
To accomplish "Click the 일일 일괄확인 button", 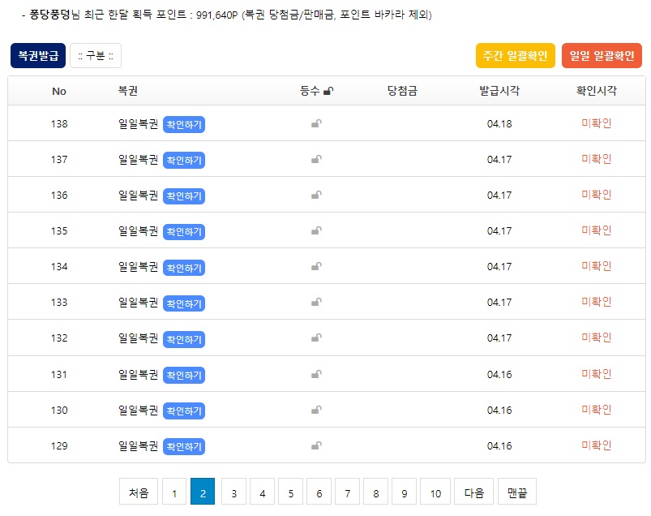I will click(602, 56).
